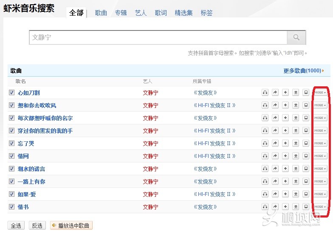This screenshot has width=333, height=237.
Task: Click the magnifier search button
Action: coord(296,38)
